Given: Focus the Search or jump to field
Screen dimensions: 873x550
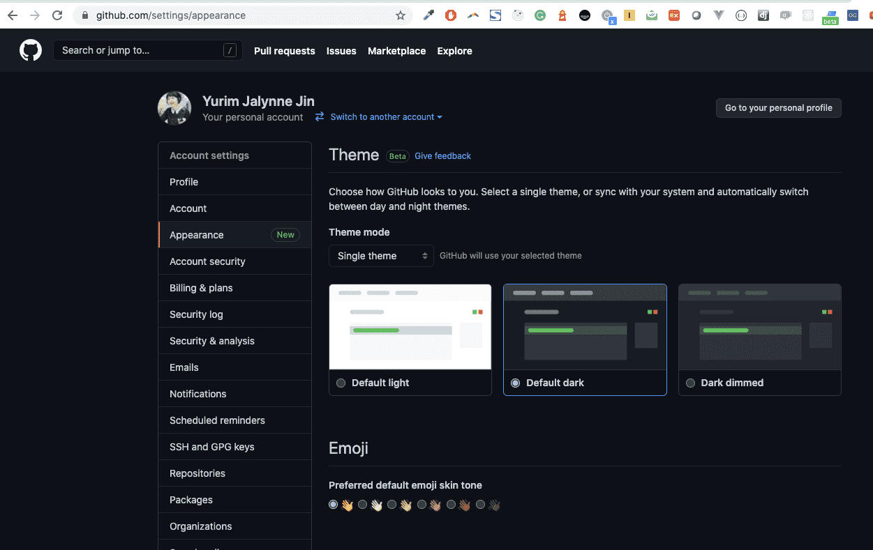Looking at the screenshot, I should [x=148, y=50].
